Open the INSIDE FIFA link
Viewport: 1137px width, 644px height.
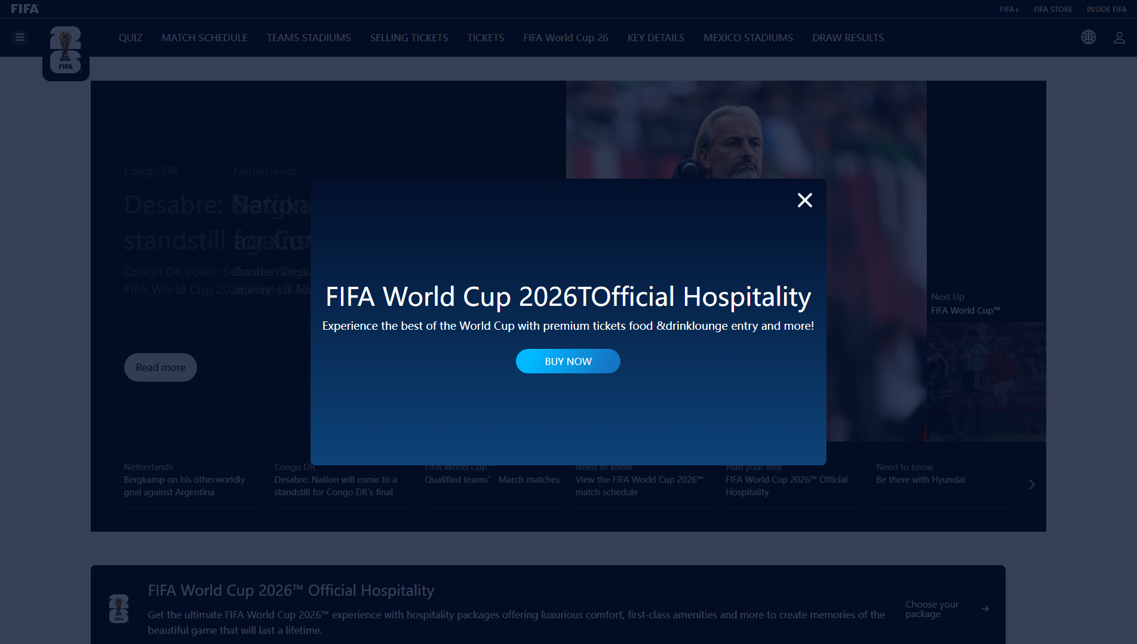(x=1107, y=10)
